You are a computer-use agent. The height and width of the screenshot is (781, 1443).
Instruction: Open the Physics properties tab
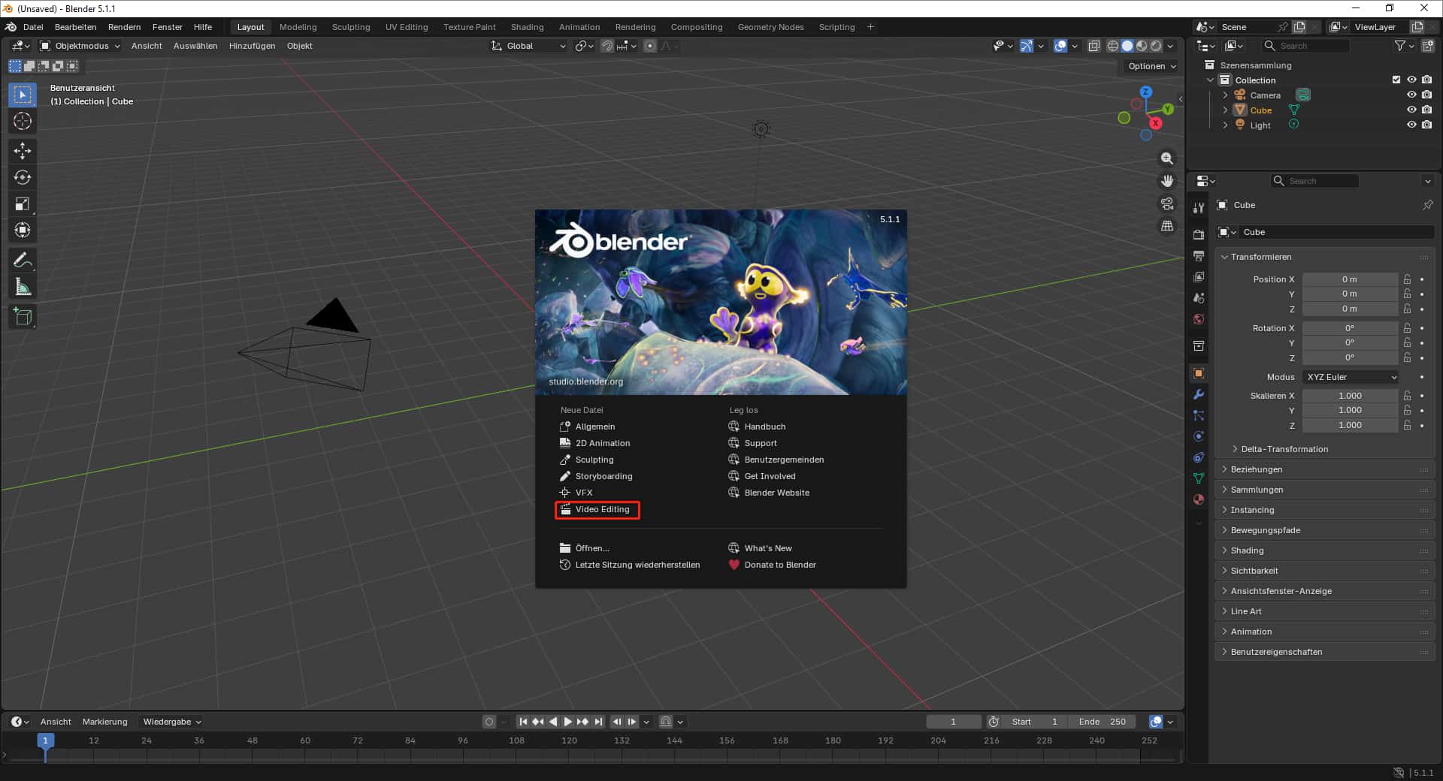[1199, 436]
